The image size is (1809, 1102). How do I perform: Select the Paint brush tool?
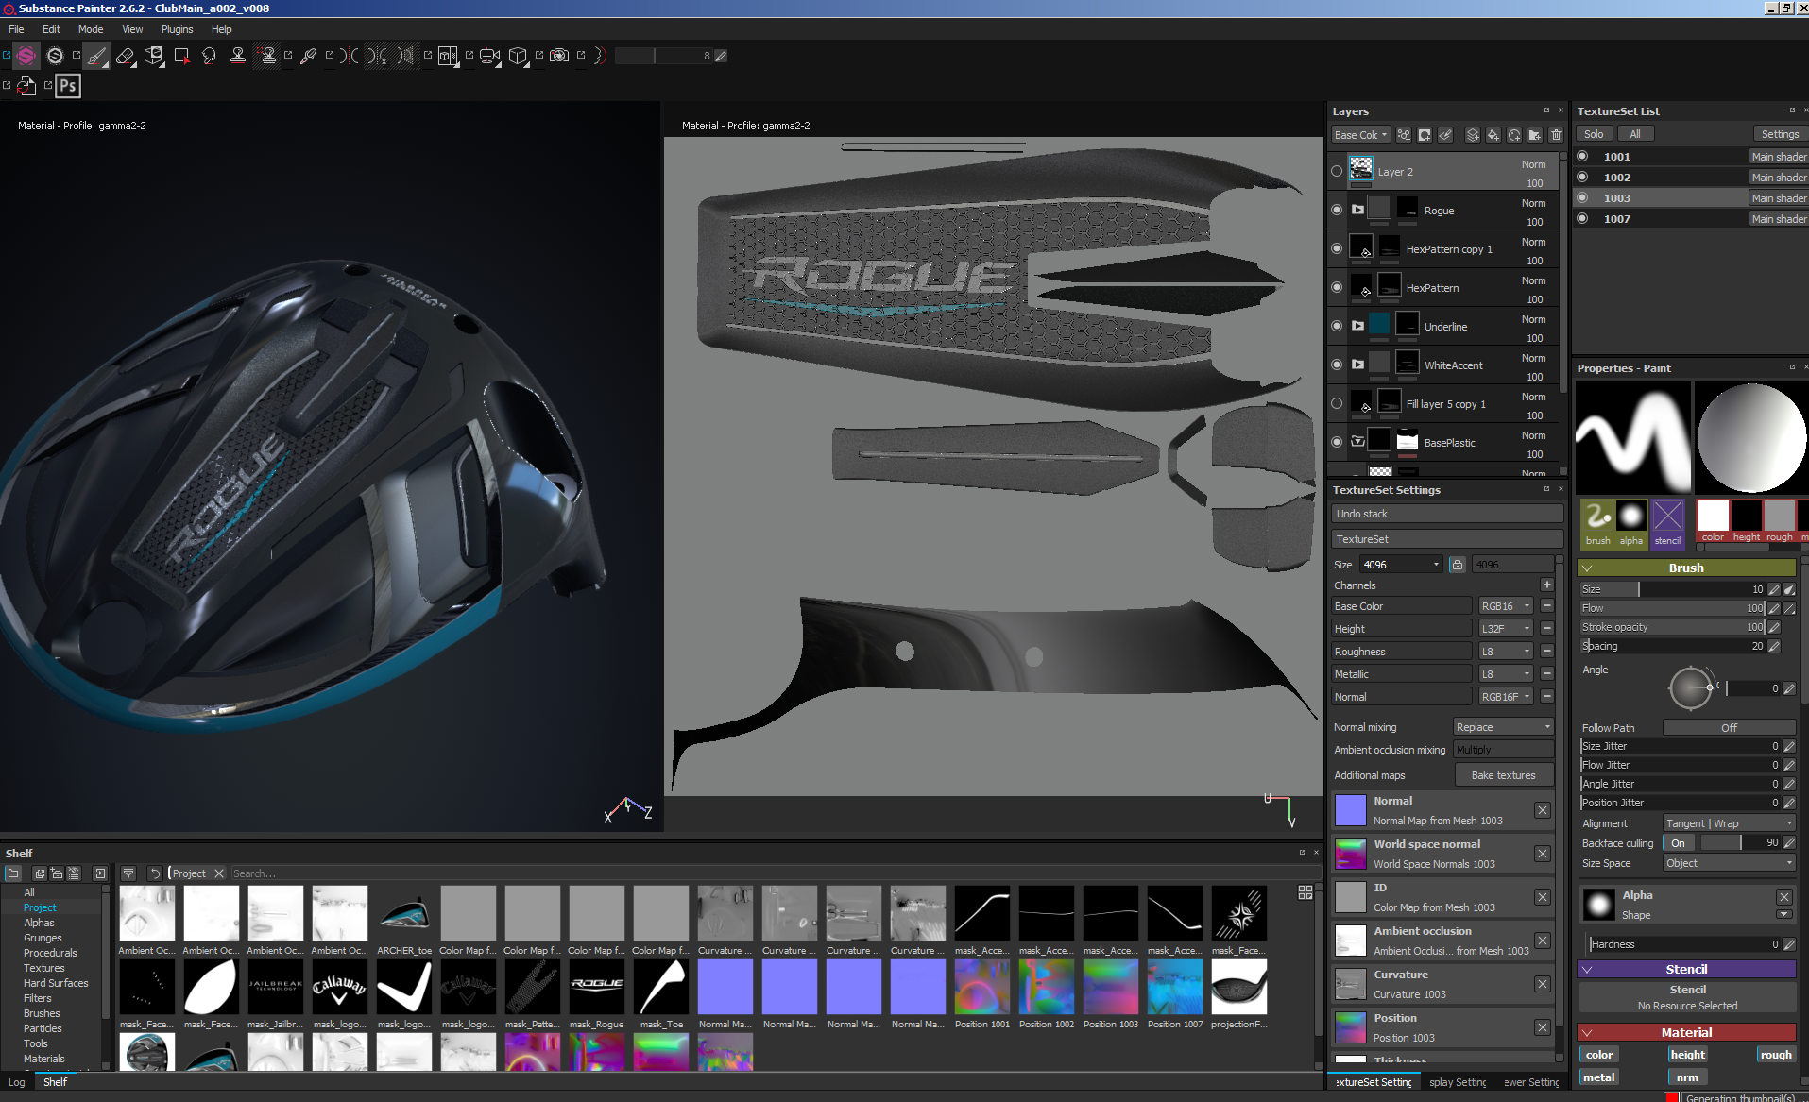[96, 57]
